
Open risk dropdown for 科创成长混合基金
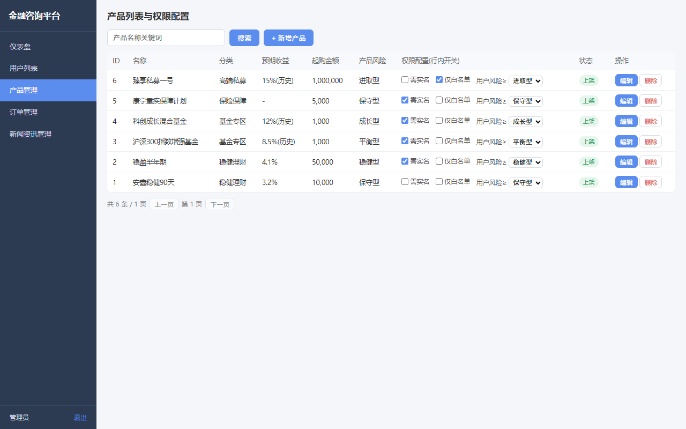pyautogui.click(x=526, y=122)
